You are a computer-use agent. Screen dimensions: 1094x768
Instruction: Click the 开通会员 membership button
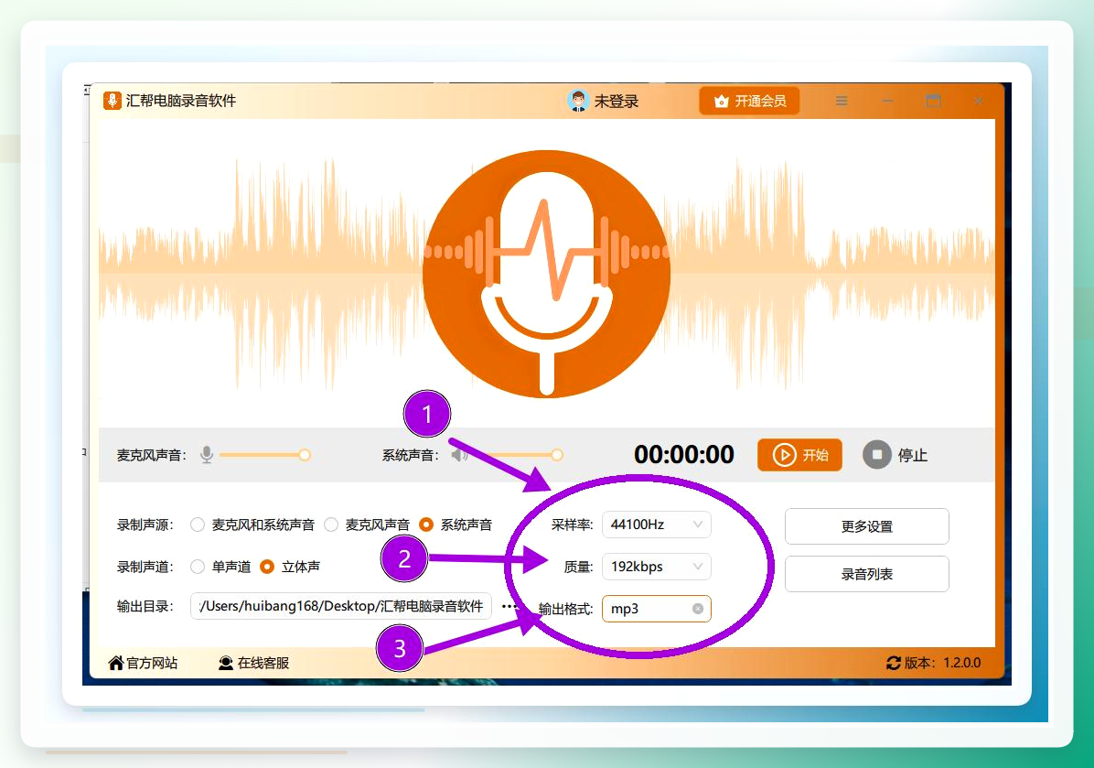749,102
